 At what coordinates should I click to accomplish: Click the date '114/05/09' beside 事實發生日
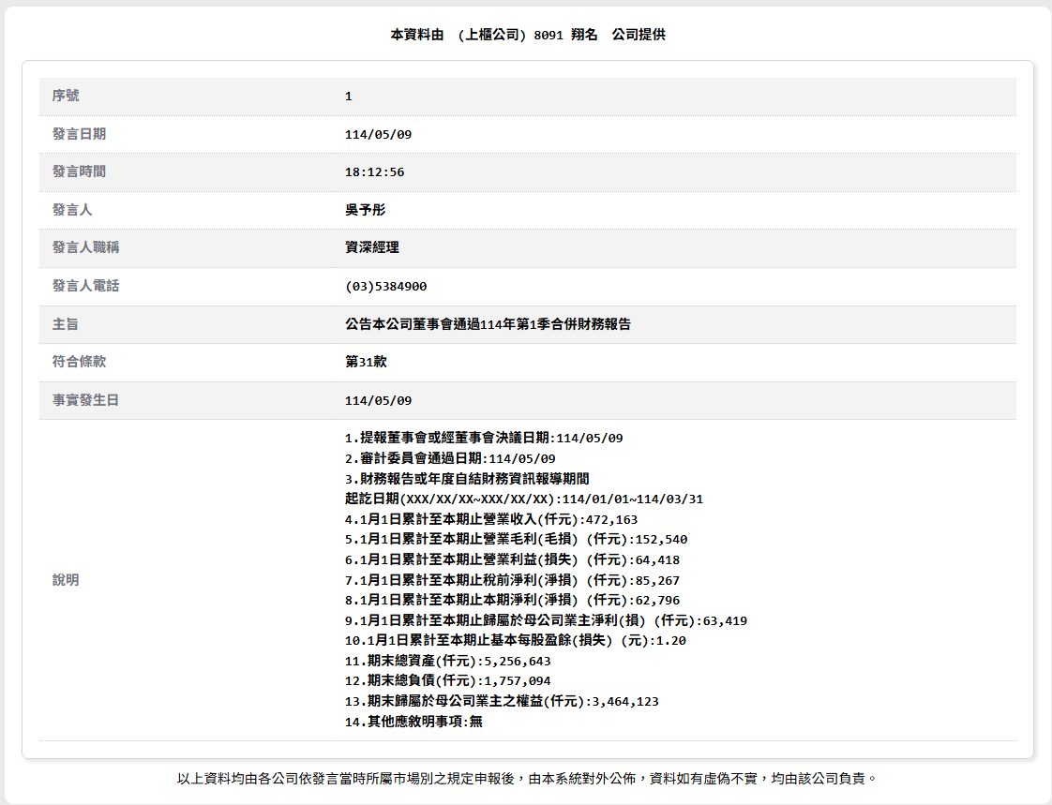[x=379, y=400]
